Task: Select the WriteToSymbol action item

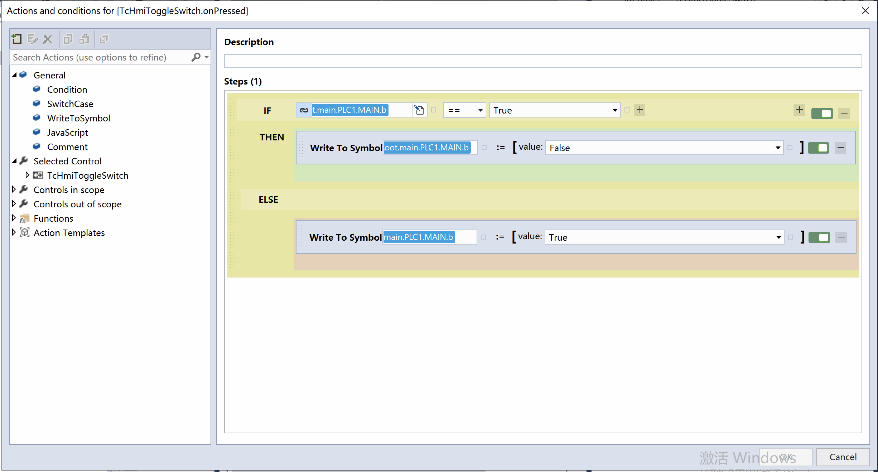Action: [78, 118]
